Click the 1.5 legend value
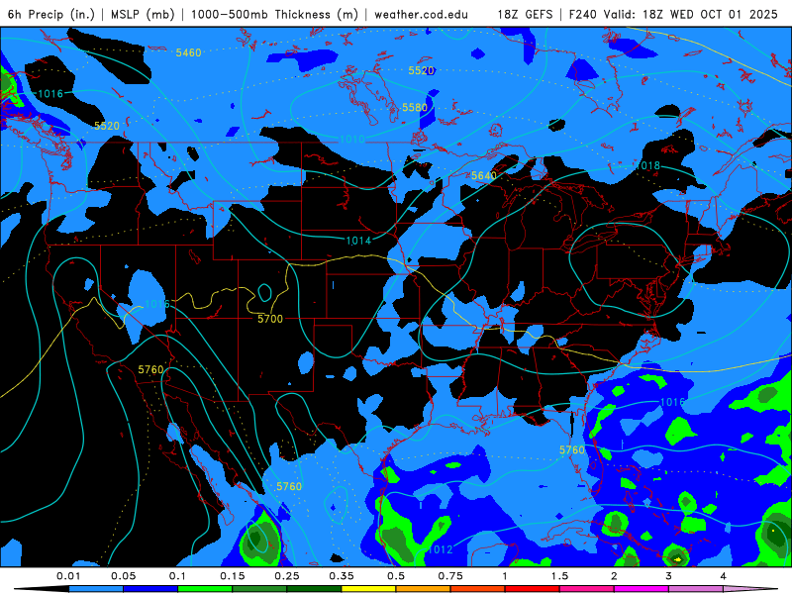The width and height of the screenshot is (792, 594). 559,576
